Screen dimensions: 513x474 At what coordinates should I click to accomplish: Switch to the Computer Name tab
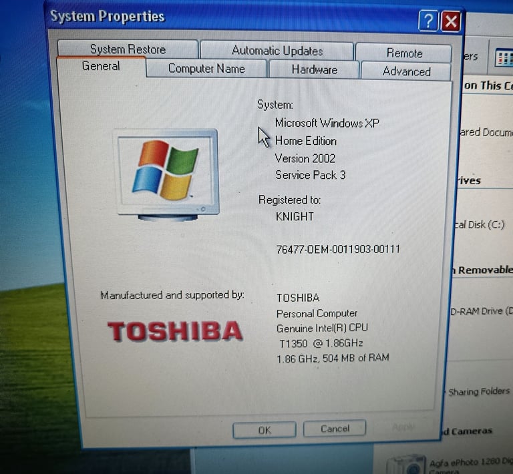206,69
